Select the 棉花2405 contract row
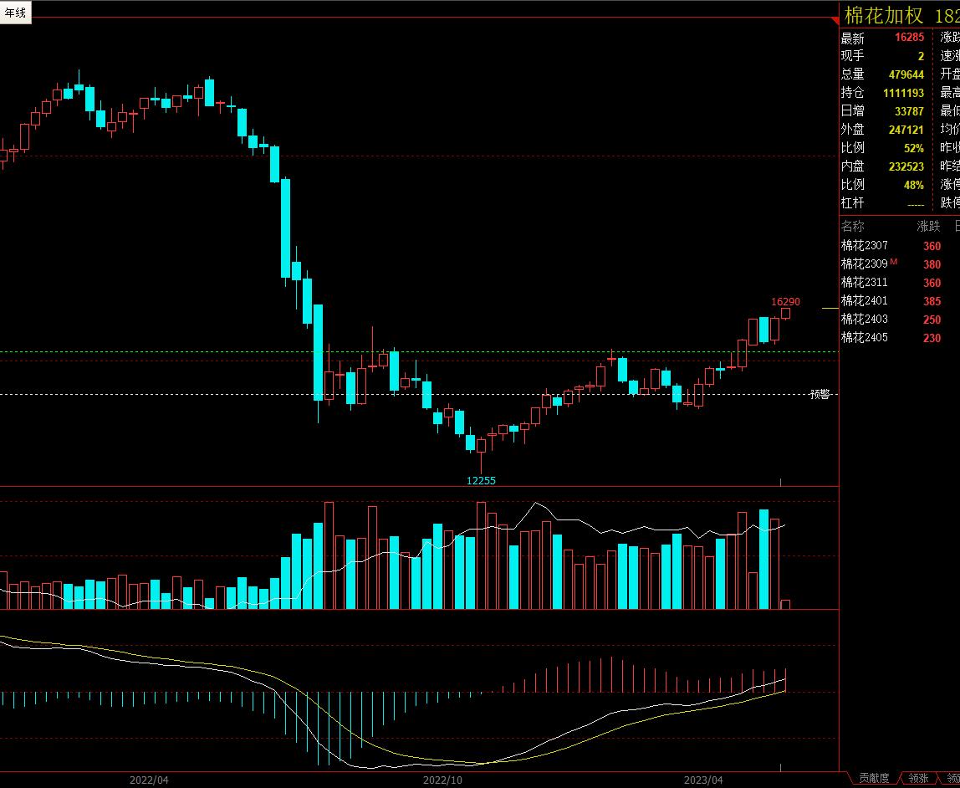The height and width of the screenshot is (788, 960). pyautogui.click(x=899, y=337)
